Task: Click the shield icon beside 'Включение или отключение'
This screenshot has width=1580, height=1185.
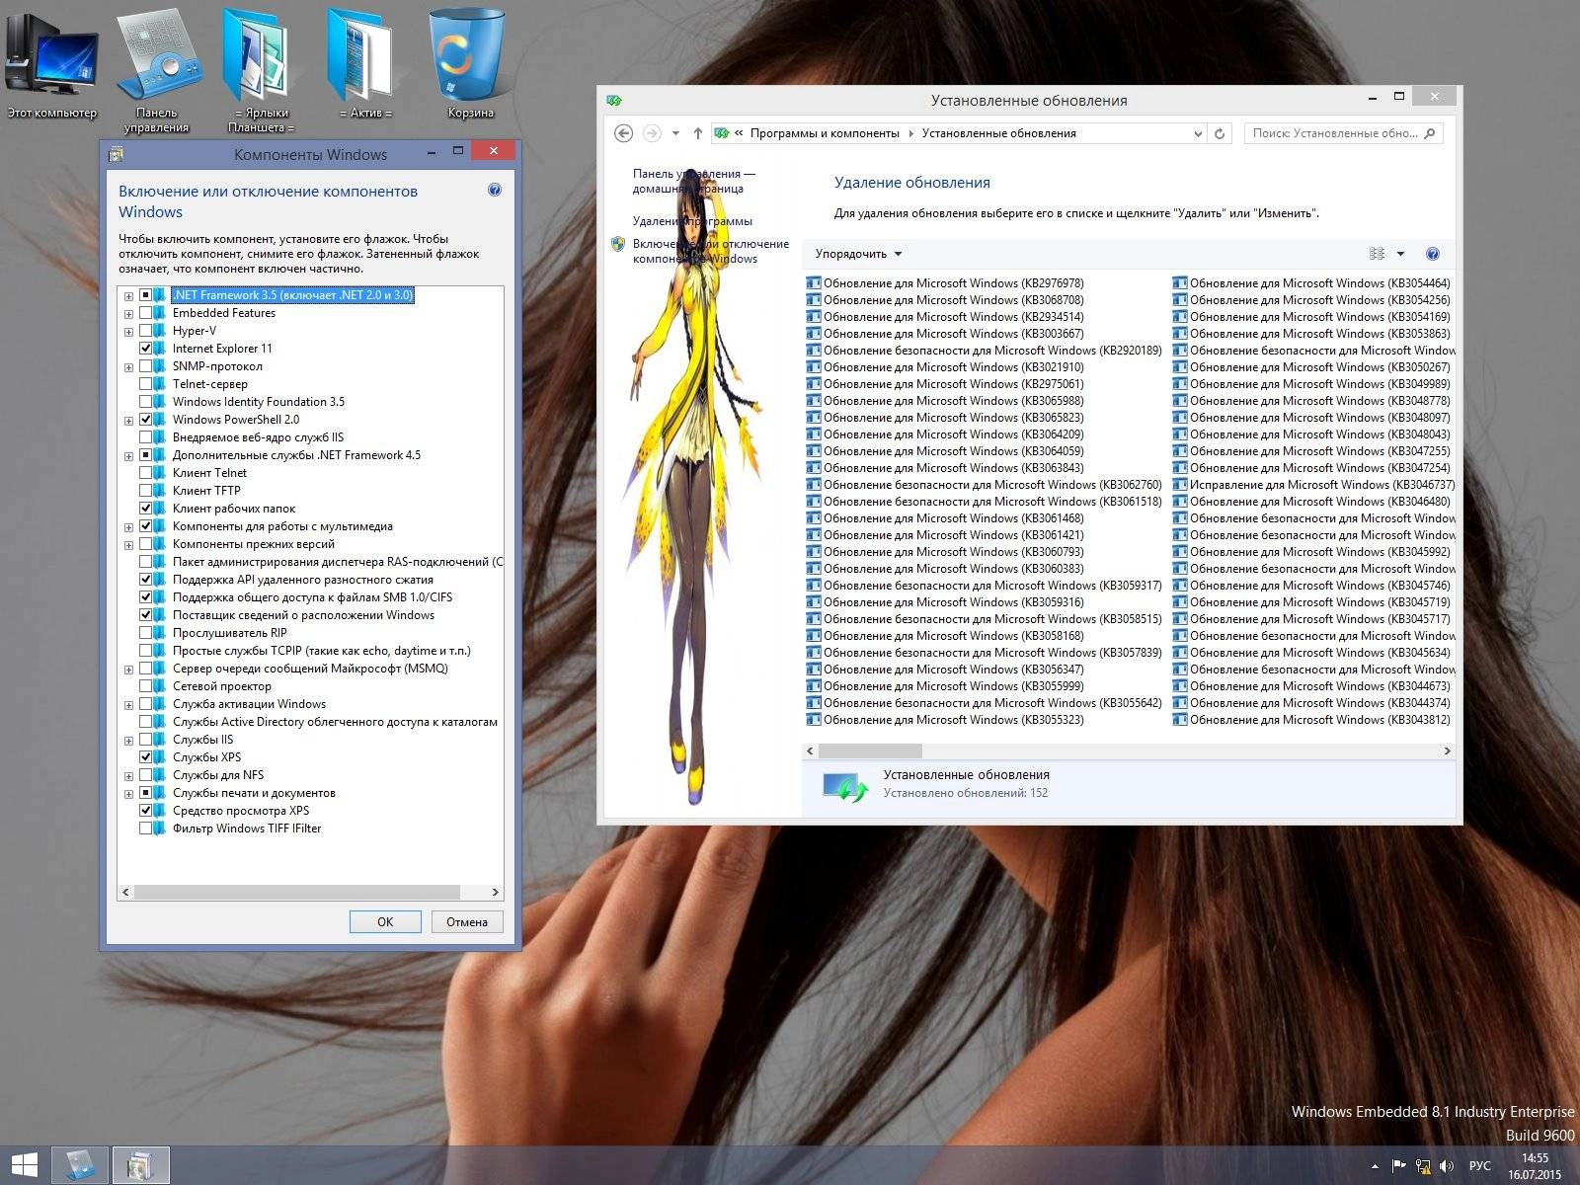Action: (618, 244)
